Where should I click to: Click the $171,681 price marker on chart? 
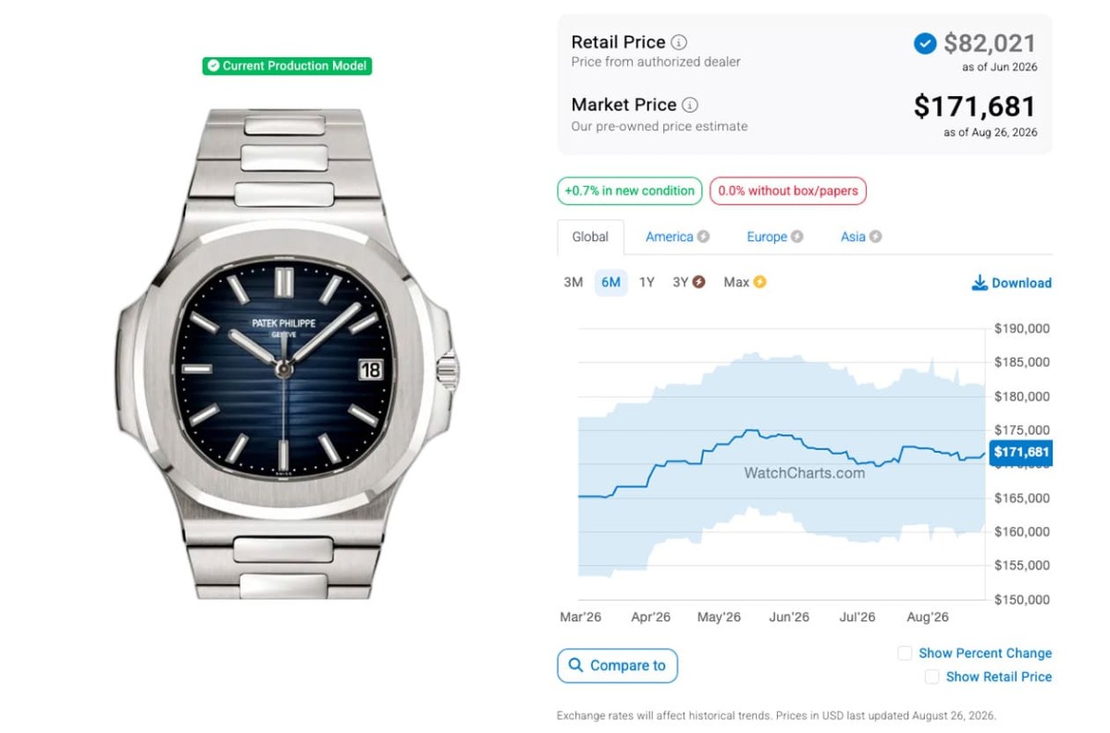pyautogui.click(x=1021, y=452)
